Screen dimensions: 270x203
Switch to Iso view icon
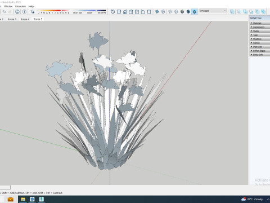point(113,12)
